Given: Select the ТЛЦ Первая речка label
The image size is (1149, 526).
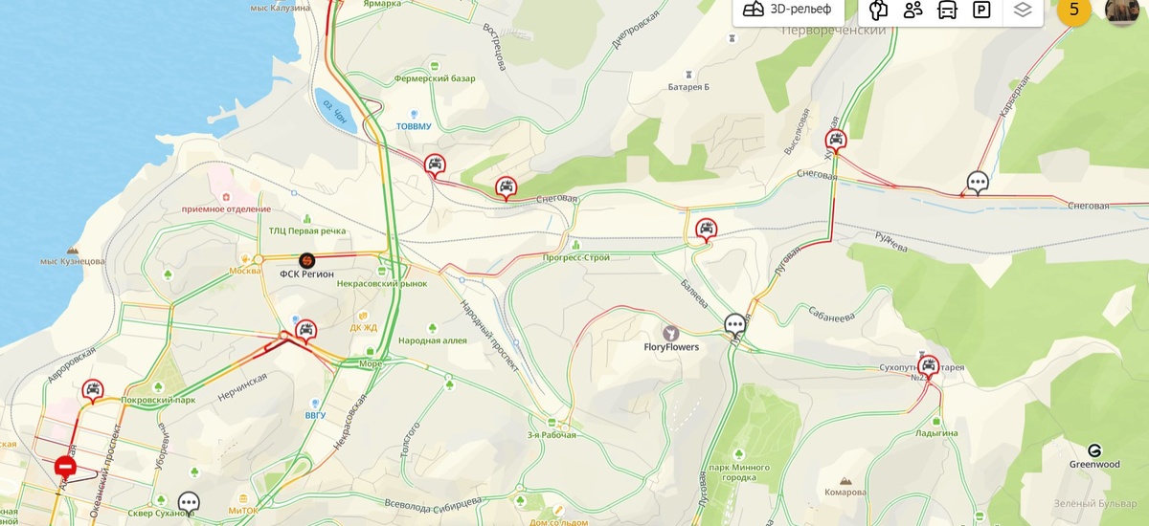Looking at the screenshot, I should tap(306, 230).
